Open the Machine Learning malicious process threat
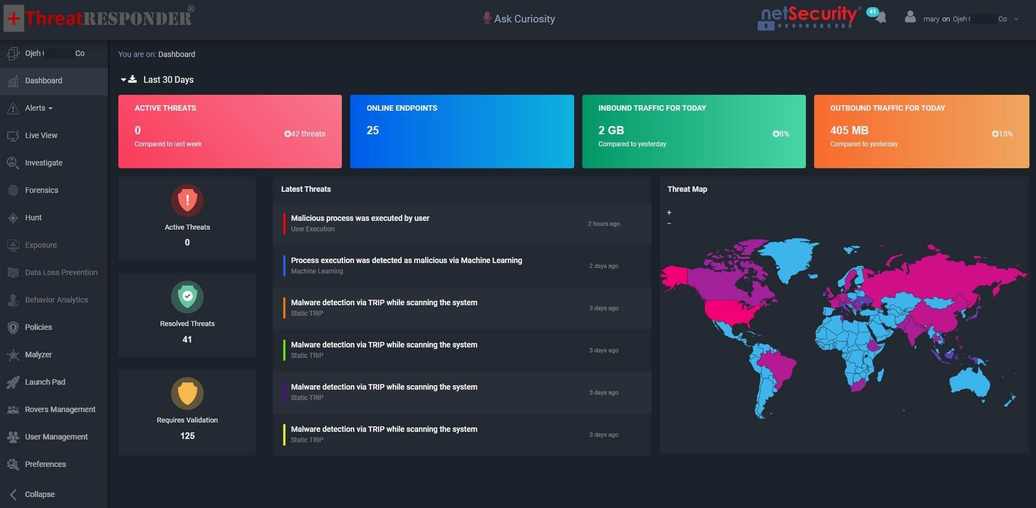1036x508 pixels. [x=406, y=260]
